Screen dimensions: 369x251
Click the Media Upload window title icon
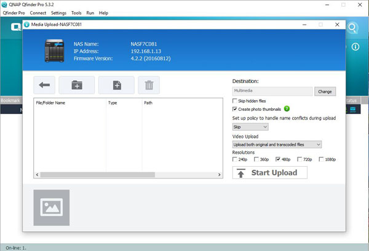point(27,25)
